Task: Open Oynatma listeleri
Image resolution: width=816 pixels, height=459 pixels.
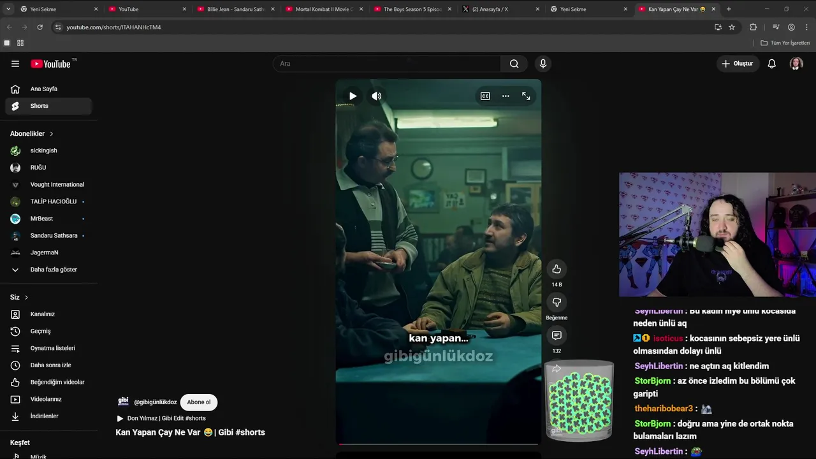Action: coord(48,348)
